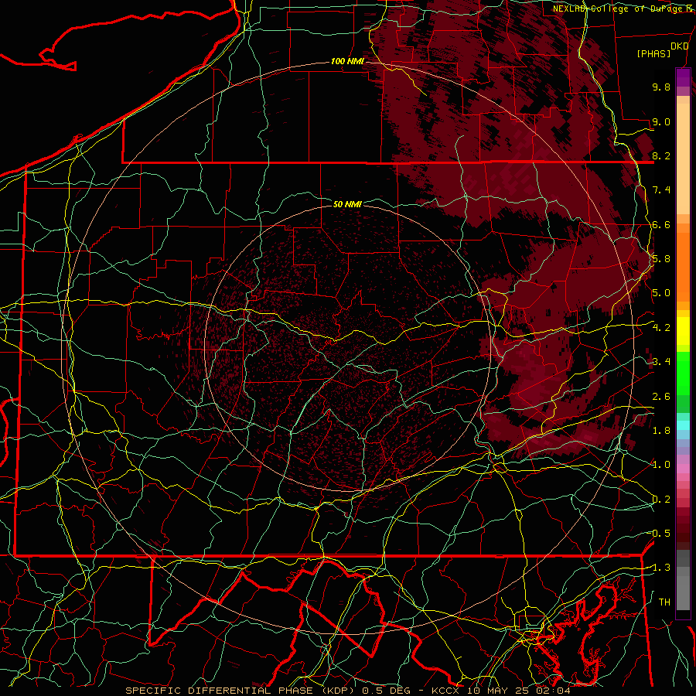Click the 2.6 legend value
Viewport: 696px width, 696px height.
[x=661, y=396]
